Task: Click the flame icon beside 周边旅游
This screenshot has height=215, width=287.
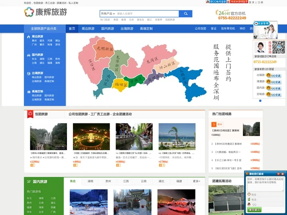Action: (29, 37)
